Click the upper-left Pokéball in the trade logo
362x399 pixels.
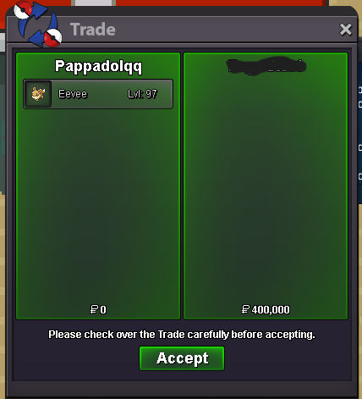pos(23,9)
